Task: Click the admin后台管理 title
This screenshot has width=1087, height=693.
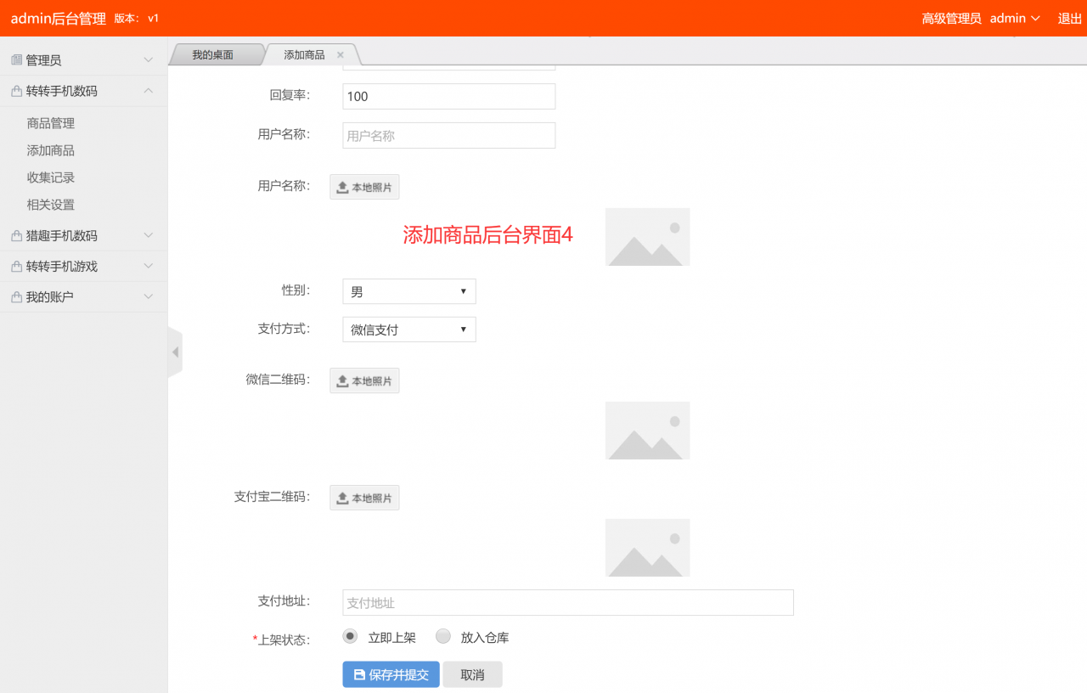Action: tap(59, 19)
